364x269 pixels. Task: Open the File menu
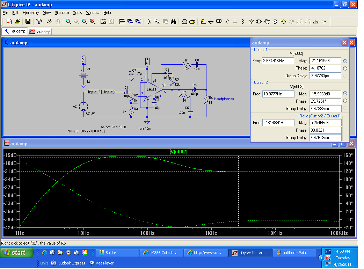pos(5,13)
